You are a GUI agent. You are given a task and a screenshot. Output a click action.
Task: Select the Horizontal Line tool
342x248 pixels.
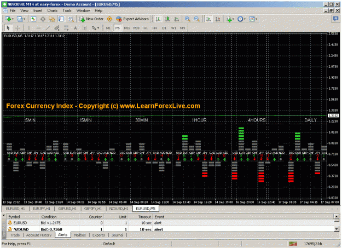38,28
